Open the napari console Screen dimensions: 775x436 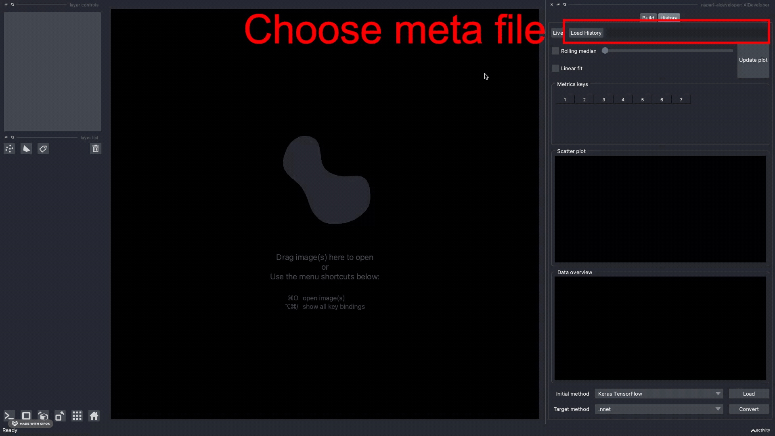click(9, 416)
